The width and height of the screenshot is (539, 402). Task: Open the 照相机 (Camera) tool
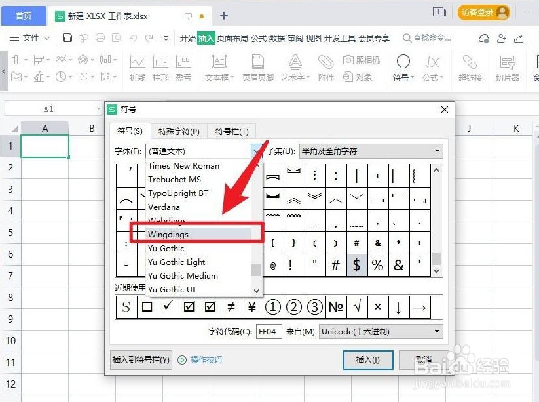click(362, 61)
